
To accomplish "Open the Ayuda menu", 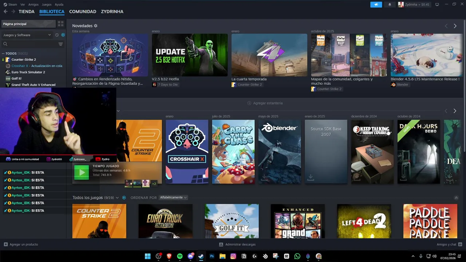I will tap(59, 4).
